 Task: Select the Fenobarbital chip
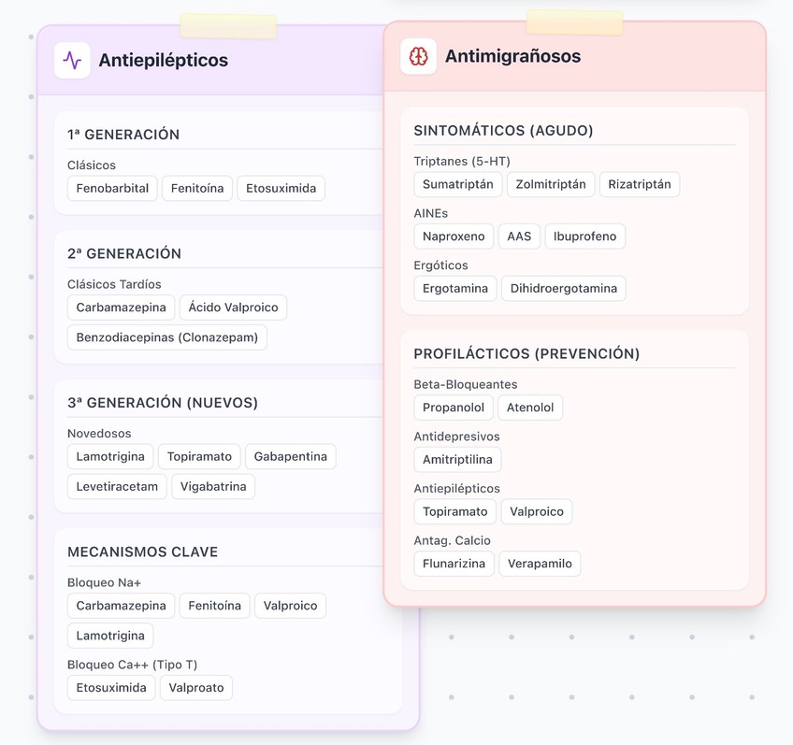click(x=112, y=189)
